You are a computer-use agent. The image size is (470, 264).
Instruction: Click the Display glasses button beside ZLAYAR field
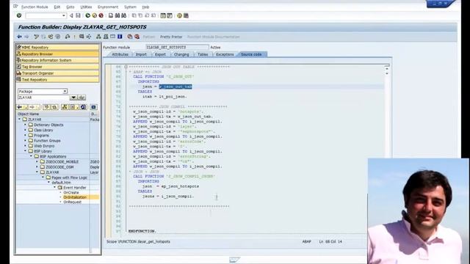[x=82, y=98]
